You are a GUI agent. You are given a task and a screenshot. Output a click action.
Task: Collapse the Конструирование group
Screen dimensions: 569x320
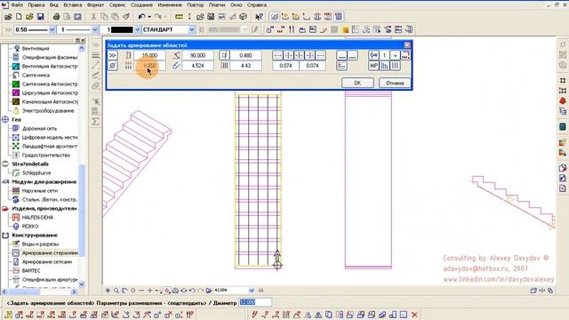pyautogui.click(x=5, y=235)
